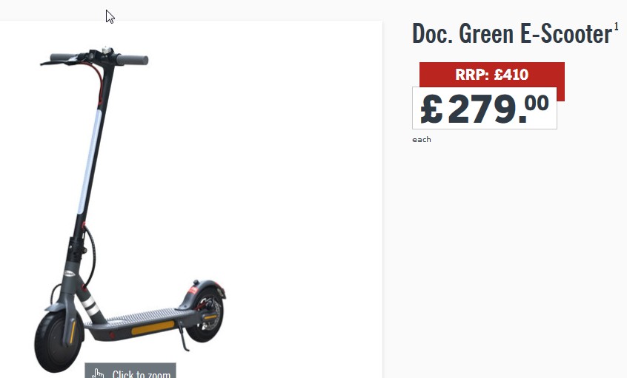Click the bell on the scooter handlebar

tap(107, 50)
